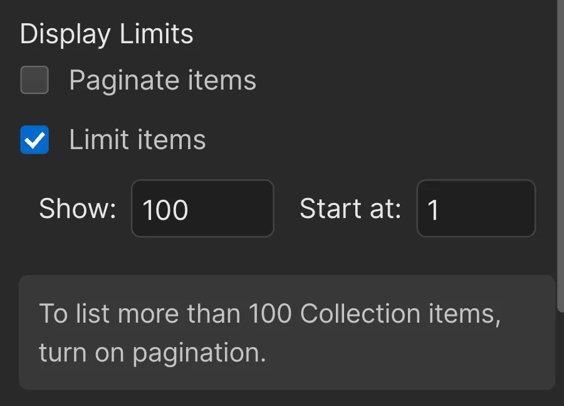Click the Start at input field
The image size is (564, 406).
(x=475, y=209)
